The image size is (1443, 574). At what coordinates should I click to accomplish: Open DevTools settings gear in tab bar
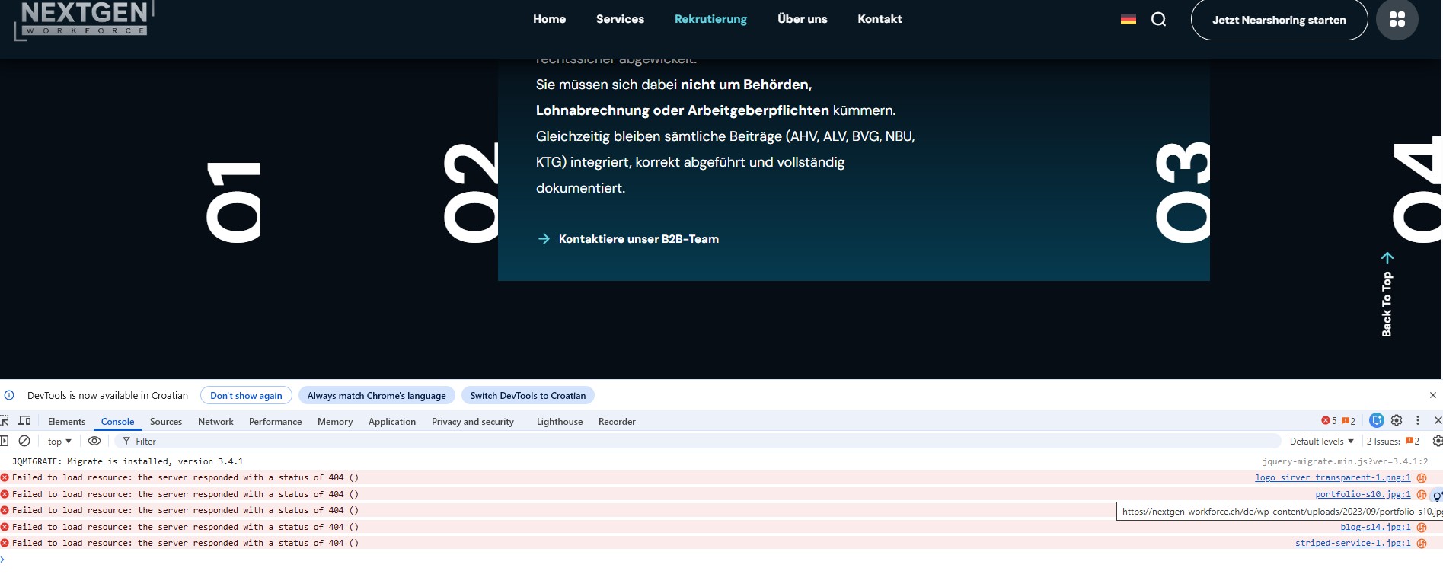click(x=1397, y=420)
